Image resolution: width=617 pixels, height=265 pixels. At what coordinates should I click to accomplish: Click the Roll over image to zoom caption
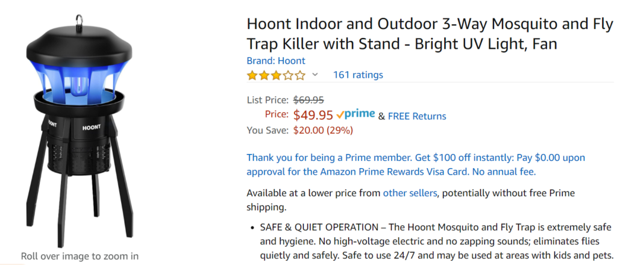coord(80,257)
